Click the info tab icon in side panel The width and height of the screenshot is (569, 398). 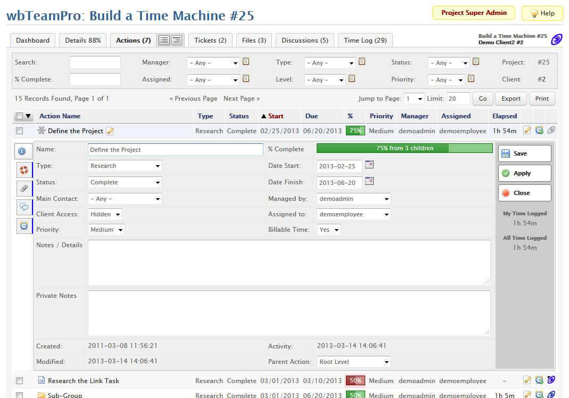click(x=22, y=151)
